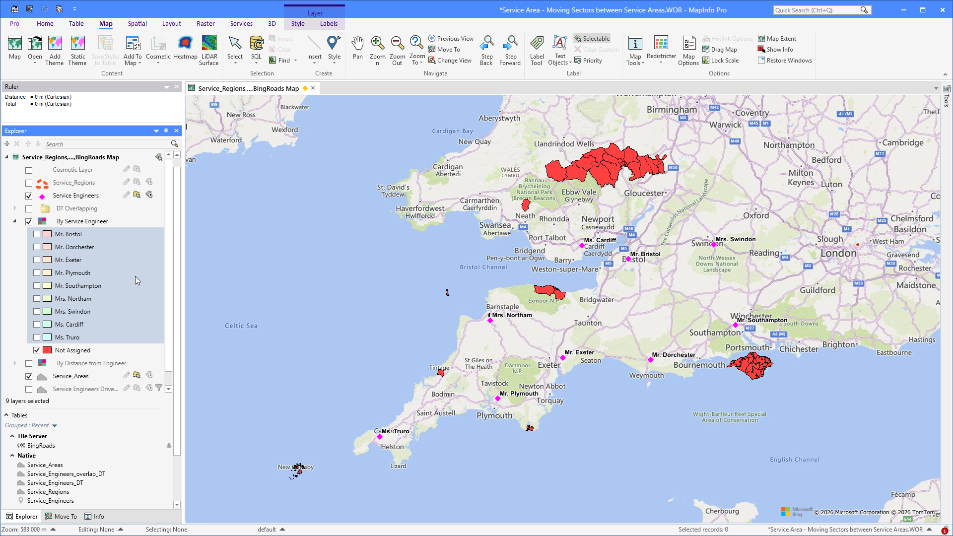953x536 pixels.
Task: Select the Pan tool
Action: click(x=357, y=49)
